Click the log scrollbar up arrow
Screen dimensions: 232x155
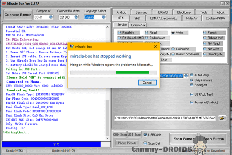point(107,27)
